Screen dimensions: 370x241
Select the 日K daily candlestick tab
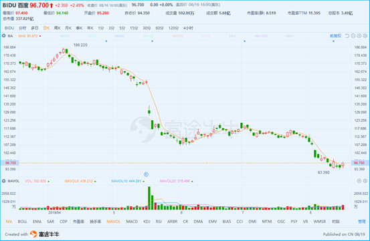tap(46, 28)
